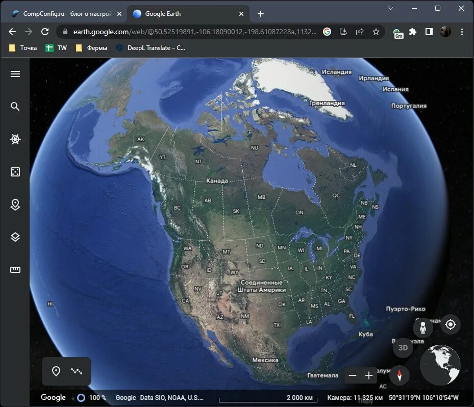Click the Куба map label

(x=365, y=334)
